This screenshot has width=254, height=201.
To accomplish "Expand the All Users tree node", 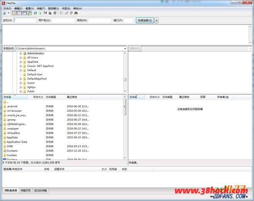I will [21, 58].
